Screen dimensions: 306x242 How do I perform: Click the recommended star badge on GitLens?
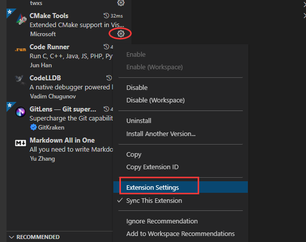pos(10,105)
